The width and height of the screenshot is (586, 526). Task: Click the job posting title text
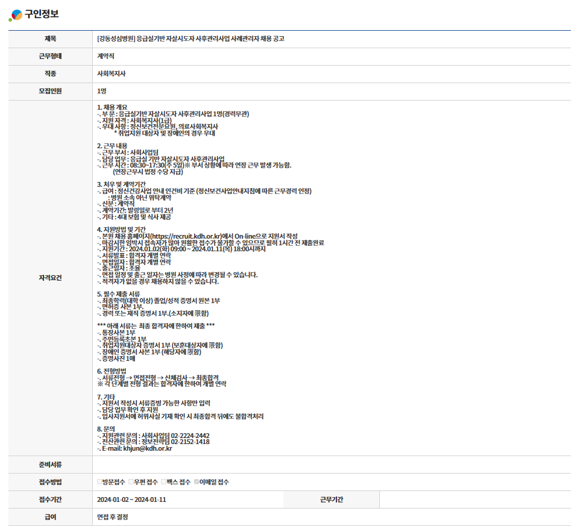[x=190, y=39]
